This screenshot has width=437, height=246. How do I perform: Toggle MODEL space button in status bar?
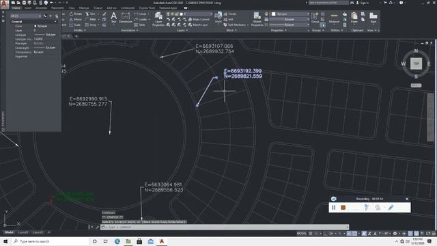[x=302, y=234]
